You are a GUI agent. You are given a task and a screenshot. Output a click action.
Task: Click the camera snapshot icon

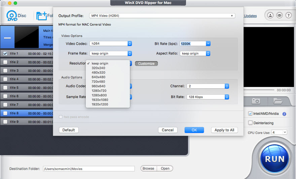(256, 101)
